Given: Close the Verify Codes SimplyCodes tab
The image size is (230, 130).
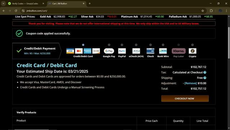Looking at the screenshot, I should (43, 4).
